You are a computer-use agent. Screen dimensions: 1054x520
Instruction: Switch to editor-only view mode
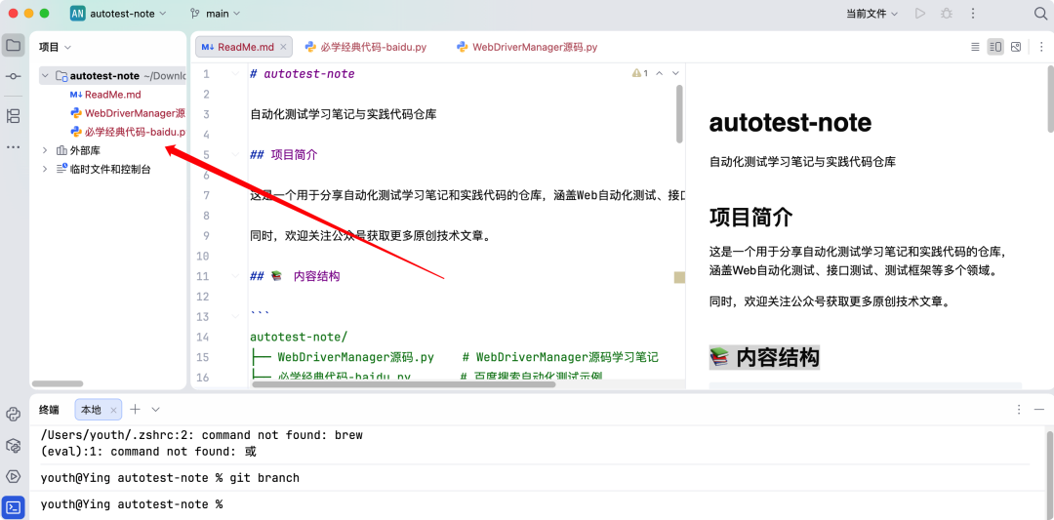pyautogui.click(x=975, y=47)
